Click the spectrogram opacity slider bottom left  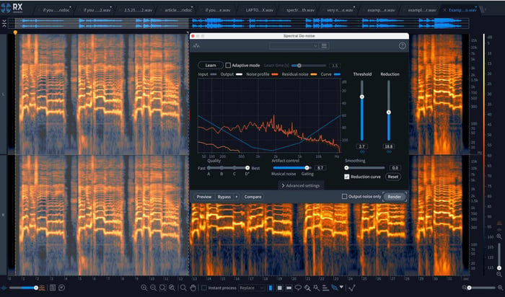(x=23, y=288)
